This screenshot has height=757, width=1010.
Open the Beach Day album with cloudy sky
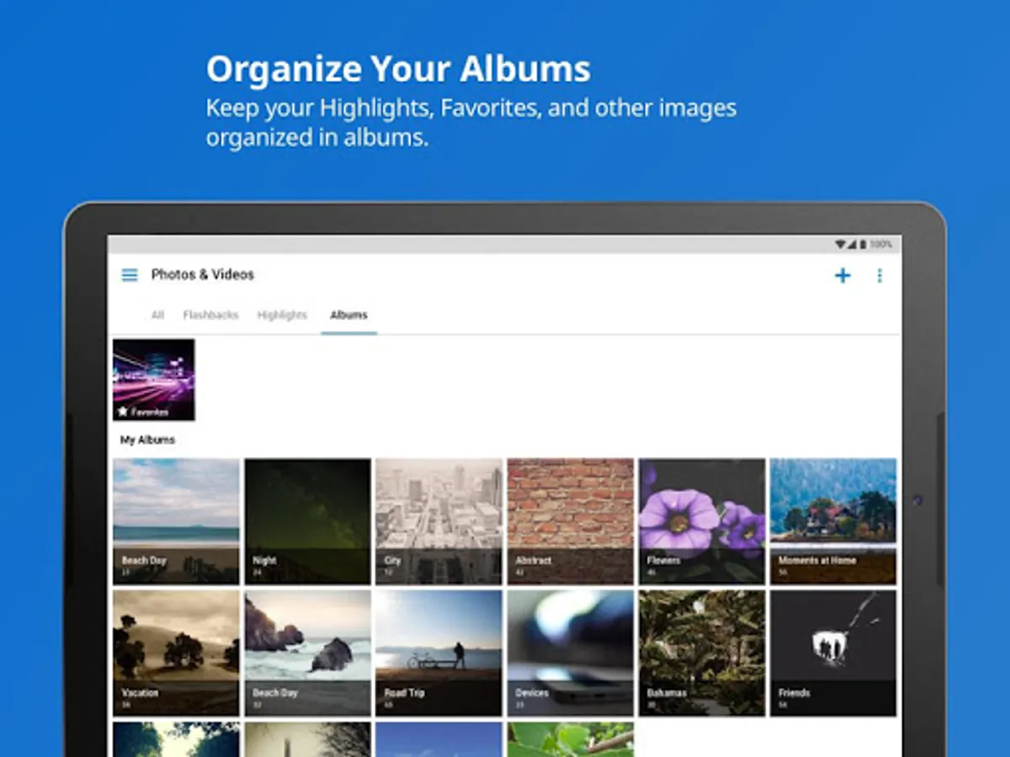click(x=177, y=521)
